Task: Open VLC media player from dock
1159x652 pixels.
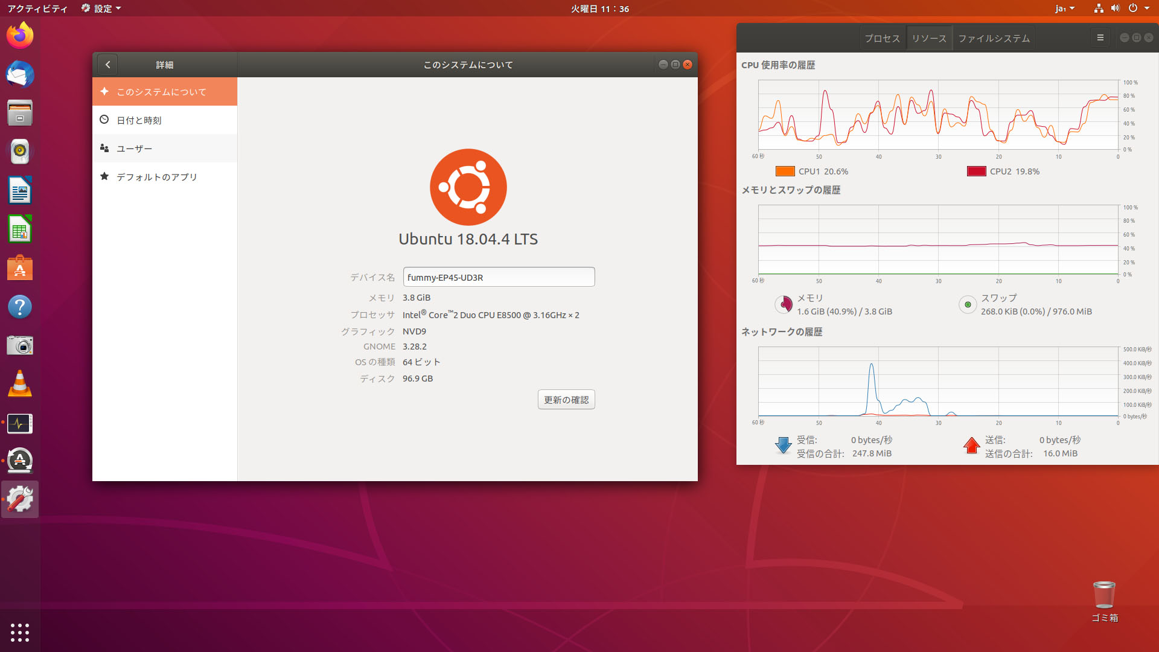Action: coord(20,384)
